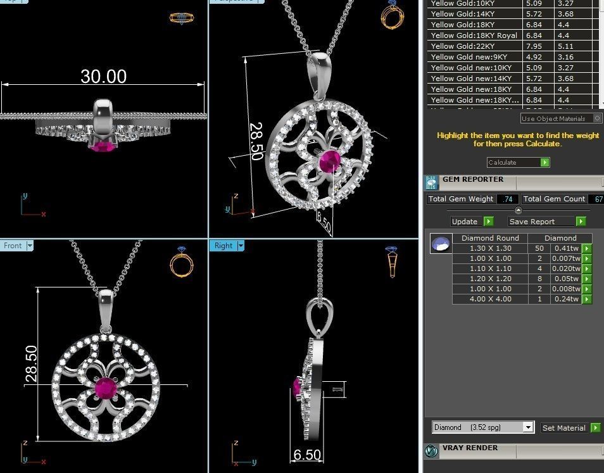
Task: Click the Update button label
Action: (465, 222)
